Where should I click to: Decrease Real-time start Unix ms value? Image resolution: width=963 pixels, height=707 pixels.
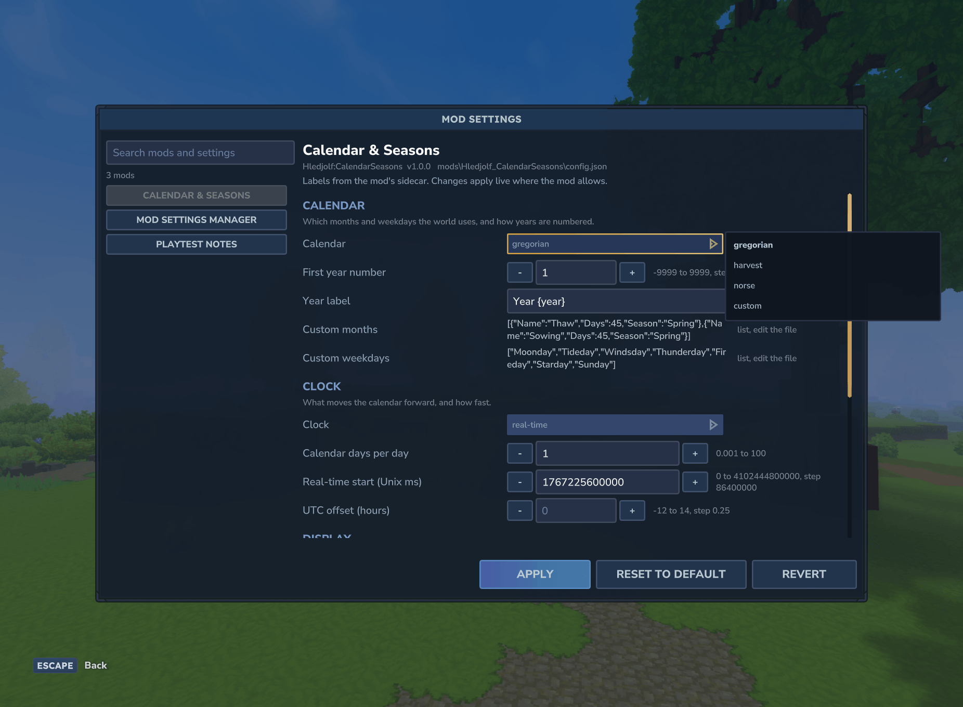(x=520, y=482)
